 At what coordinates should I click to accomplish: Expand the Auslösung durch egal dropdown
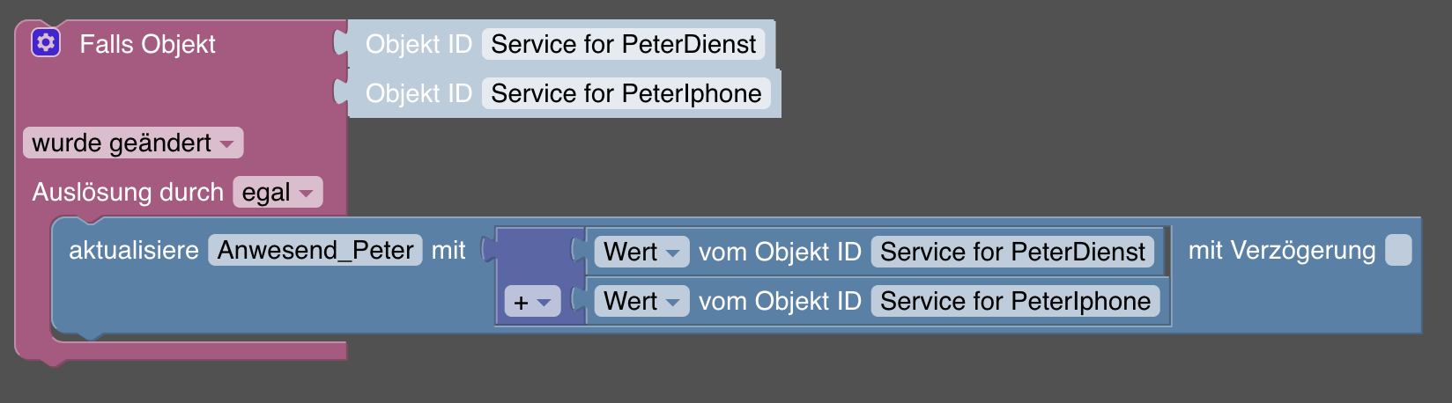(x=278, y=192)
